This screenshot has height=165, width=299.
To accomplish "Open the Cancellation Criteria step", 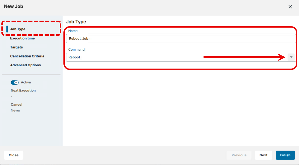I will tap(27, 56).
